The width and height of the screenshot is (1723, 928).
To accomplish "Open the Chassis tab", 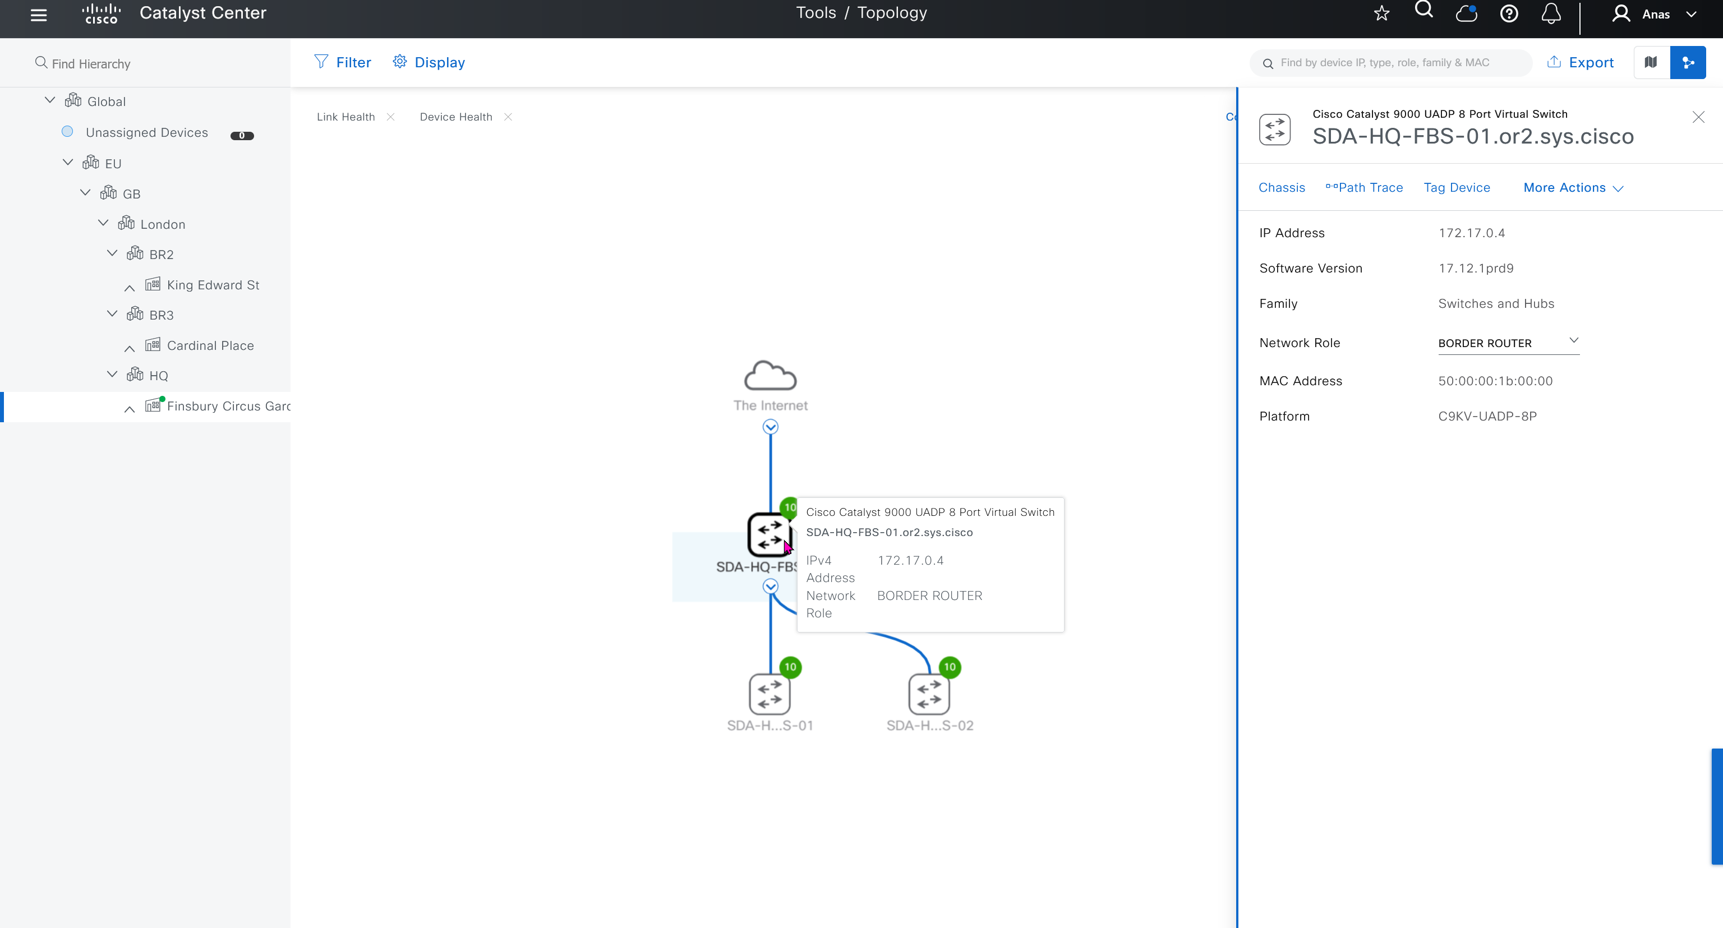I will coord(1281,188).
